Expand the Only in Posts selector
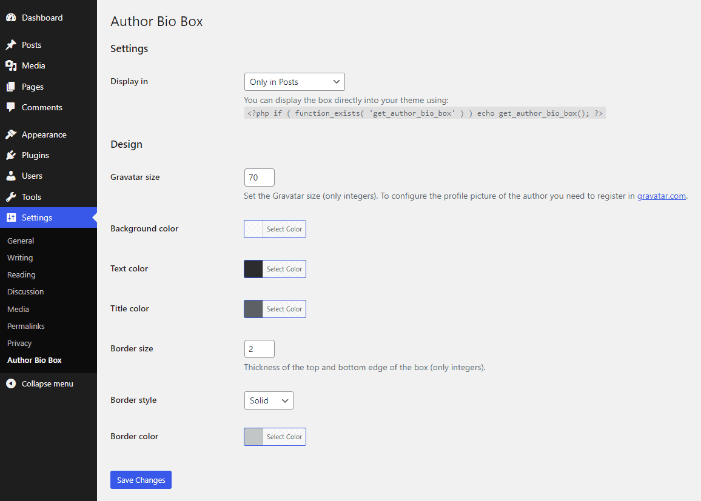The width and height of the screenshot is (701, 501). (x=294, y=81)
